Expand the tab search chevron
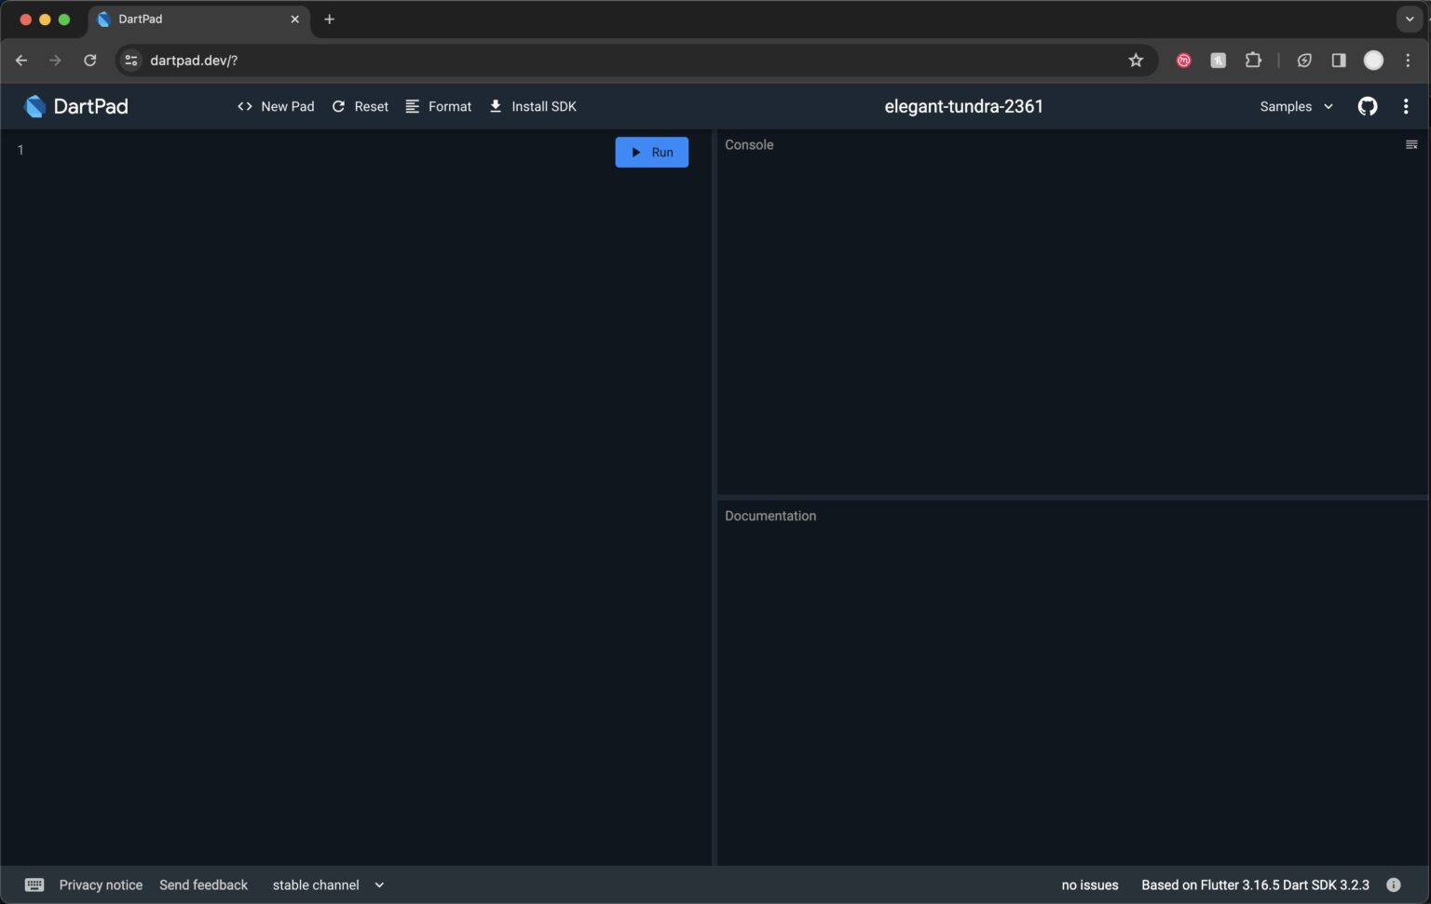 [1409, 19]
